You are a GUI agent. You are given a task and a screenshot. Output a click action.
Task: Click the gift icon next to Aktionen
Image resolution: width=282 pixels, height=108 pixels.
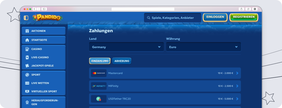[x=27, y=31]
